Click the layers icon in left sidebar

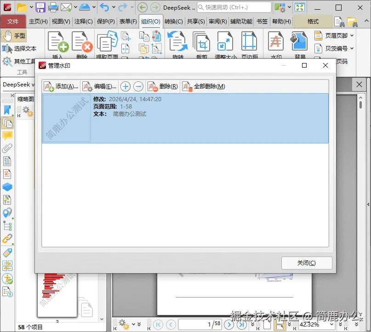pos(7,187)
